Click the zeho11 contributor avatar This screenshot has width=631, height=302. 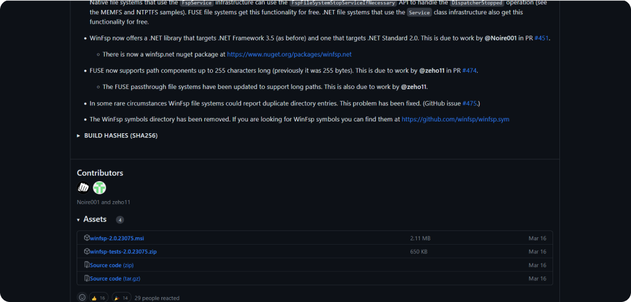click(100, 187)
